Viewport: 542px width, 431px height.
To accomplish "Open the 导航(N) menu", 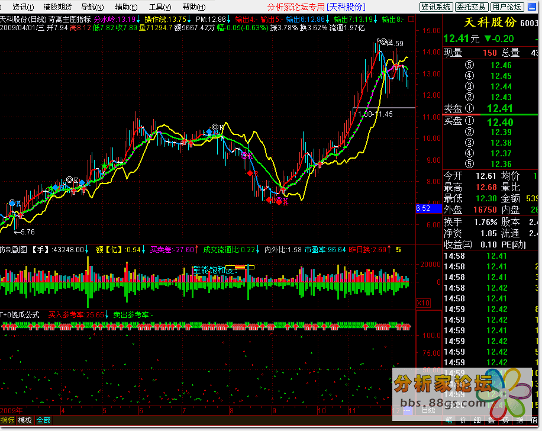I will point(92,7).
